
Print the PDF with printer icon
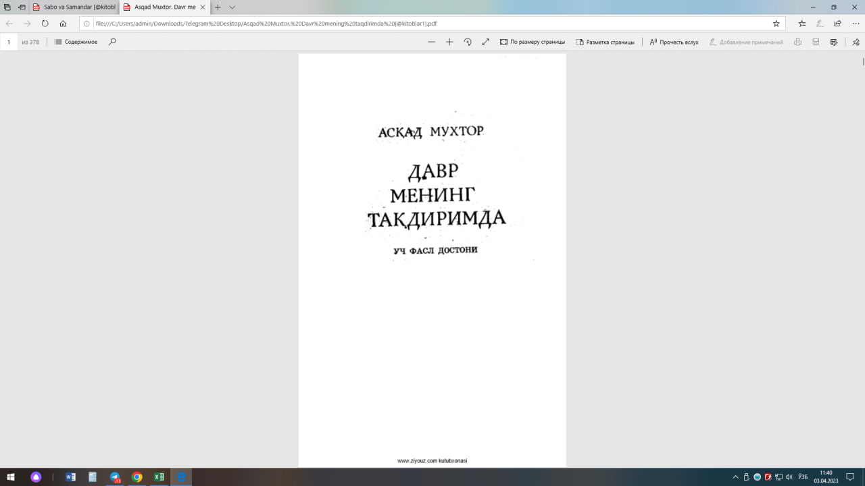[797, 42]
